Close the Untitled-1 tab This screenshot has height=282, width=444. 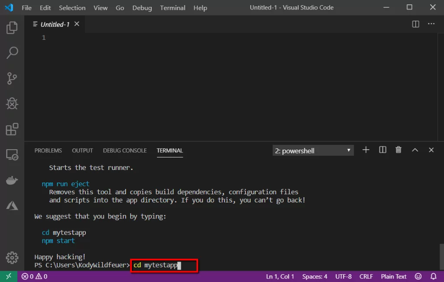pos(77,24)
